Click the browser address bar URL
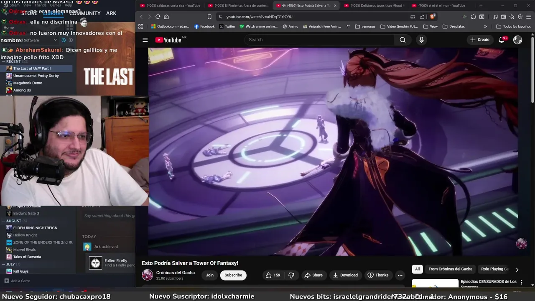The width and height of the screenshot is (535, 301). coord(259,17)
